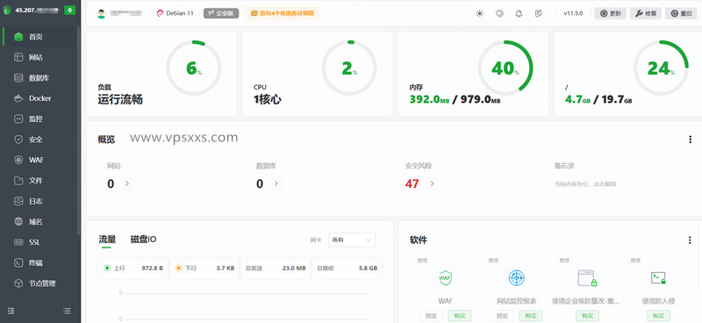The height and width of the screenshot is (323, 702).
Task: Open the memo note icon in header
Action: pyautogui.click(x=539, y=13)
